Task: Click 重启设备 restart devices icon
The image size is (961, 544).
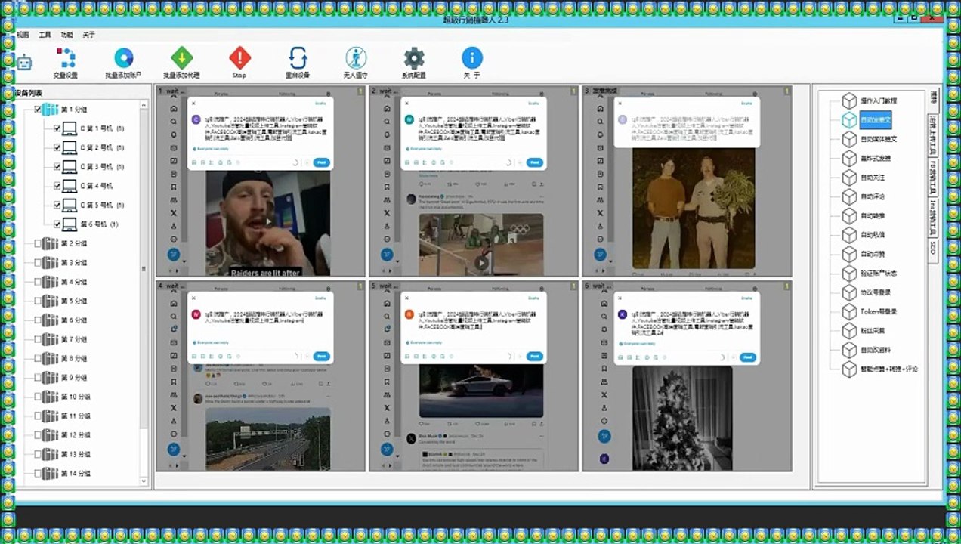Action: coord(298,58)
